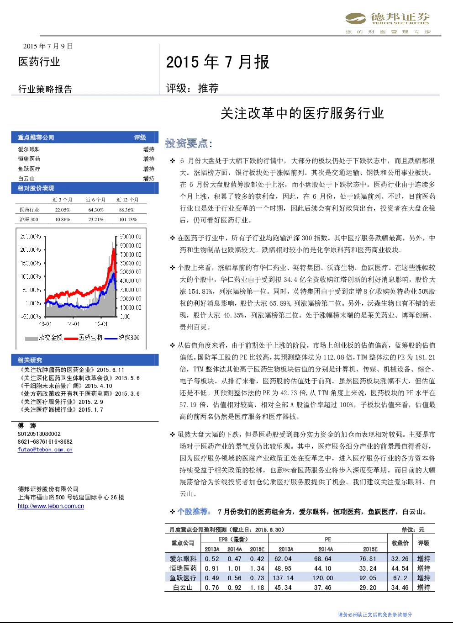Click the 单位：元 unit label
Image resolution: width=453 pixels, height=641 pixels.
(413, 530)
